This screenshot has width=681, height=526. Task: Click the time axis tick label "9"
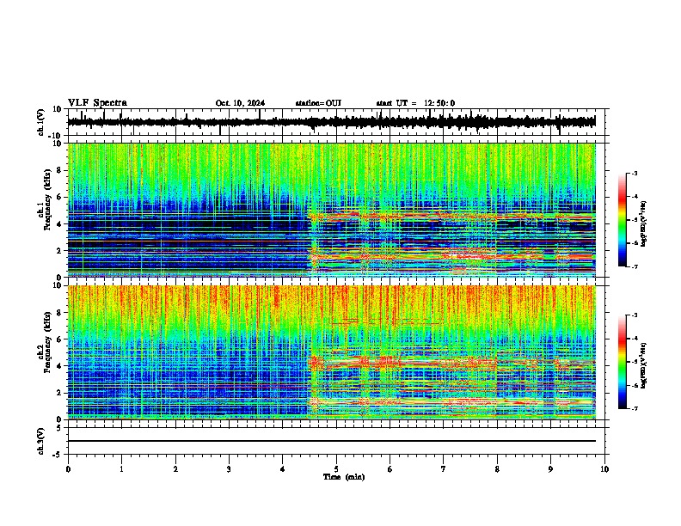click(x=550, y=469)
